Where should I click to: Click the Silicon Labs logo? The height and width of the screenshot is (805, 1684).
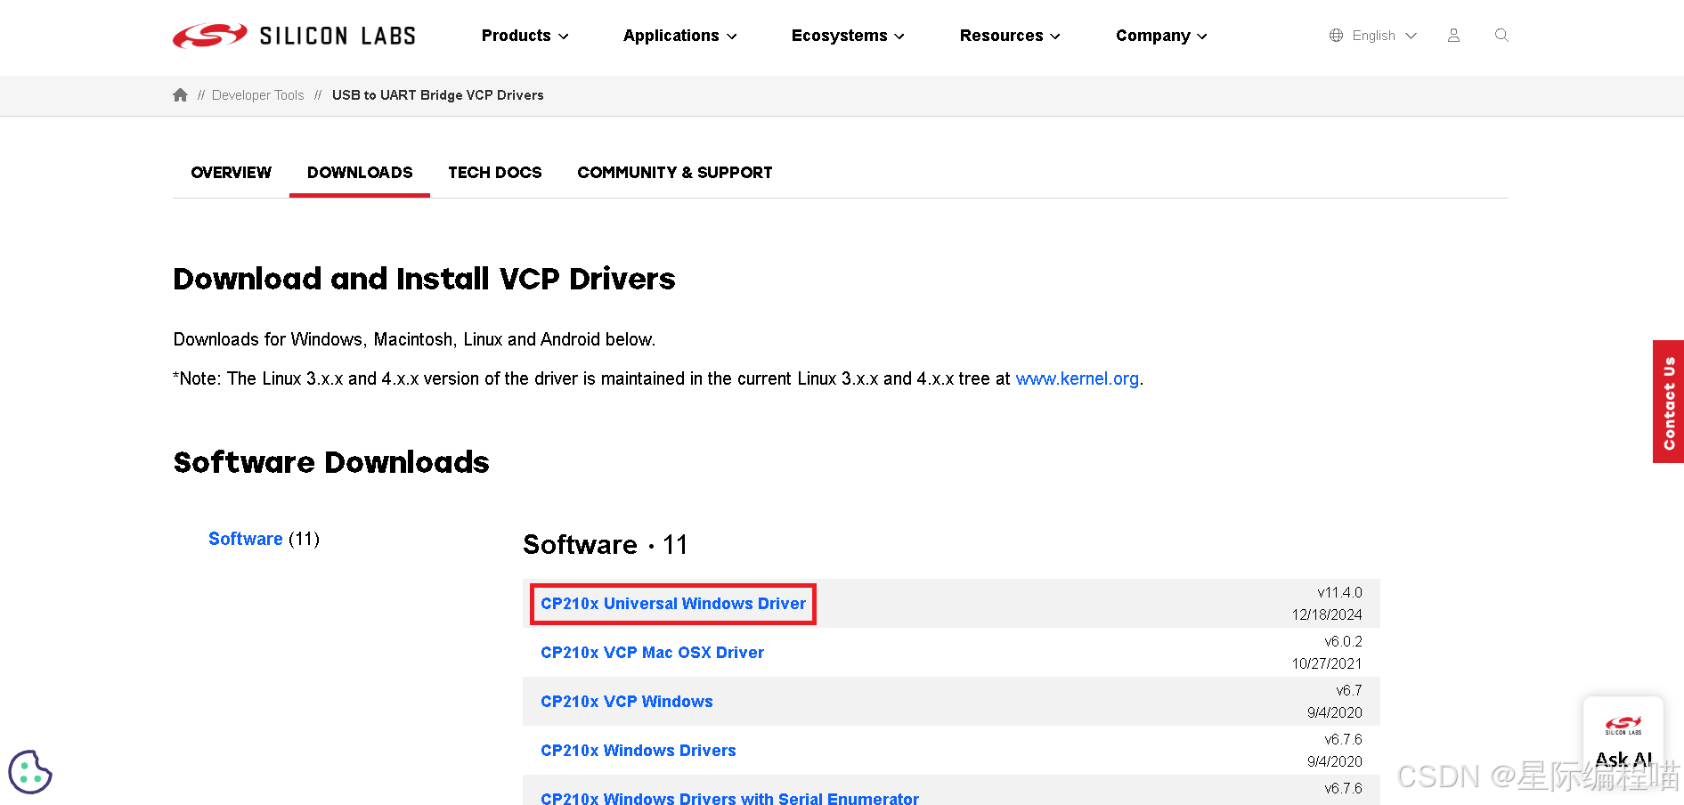(294, 36)
